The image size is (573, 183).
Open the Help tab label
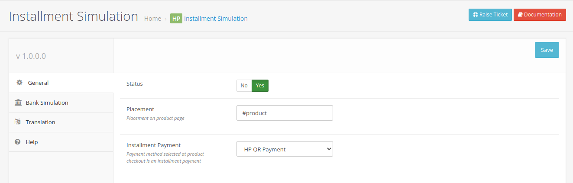coord(32,142)
